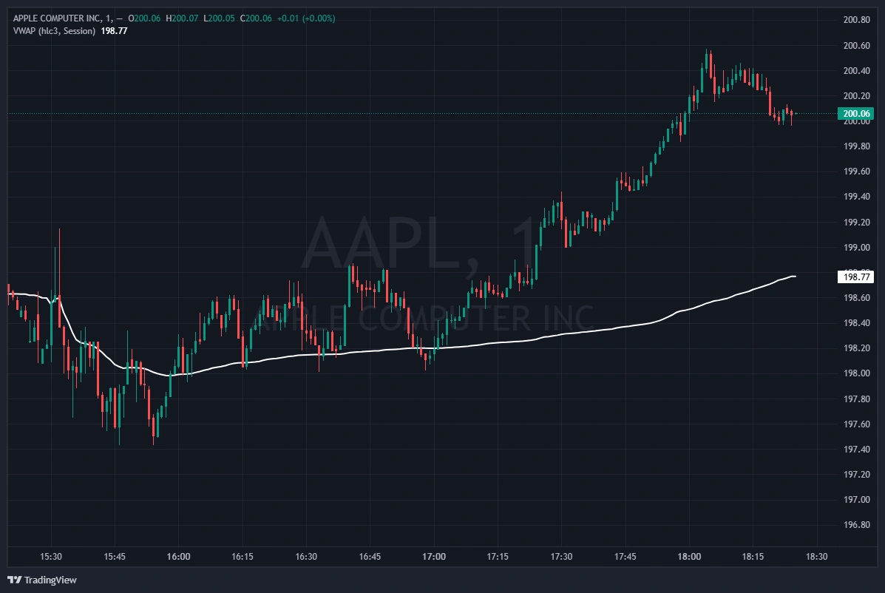Click the open value O200.06
Screen dimensions: 885x593
144,18
